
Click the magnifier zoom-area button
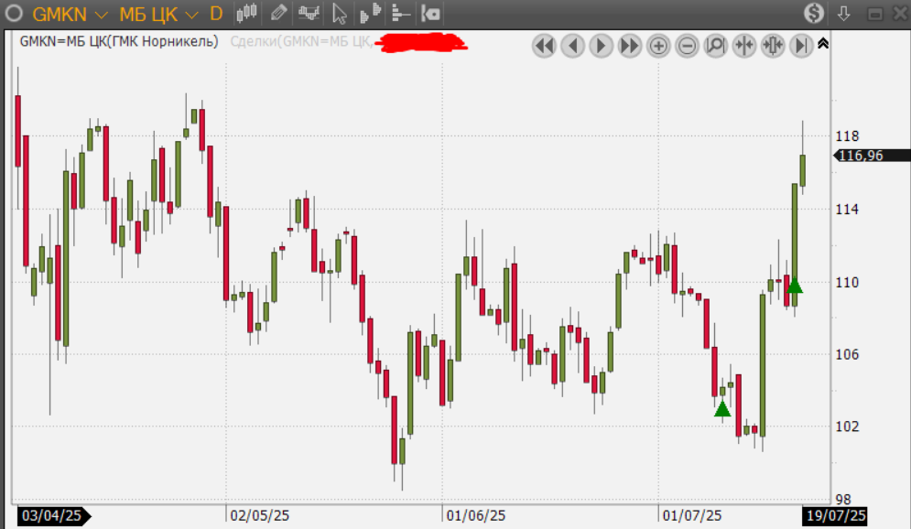click(x=715, y=46)
